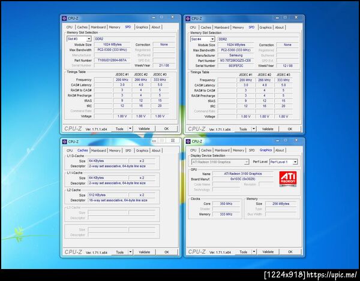The width and height of the screenshot is (360, 281).
Task: Switch to CPU tab in Slot #3 window
Action: coord(70,27)
